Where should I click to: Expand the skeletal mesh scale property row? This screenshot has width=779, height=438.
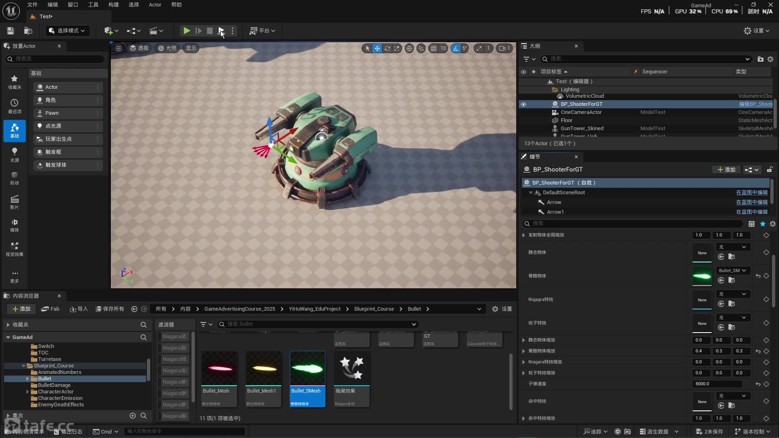pyautogui.click(x=523, y=351)
